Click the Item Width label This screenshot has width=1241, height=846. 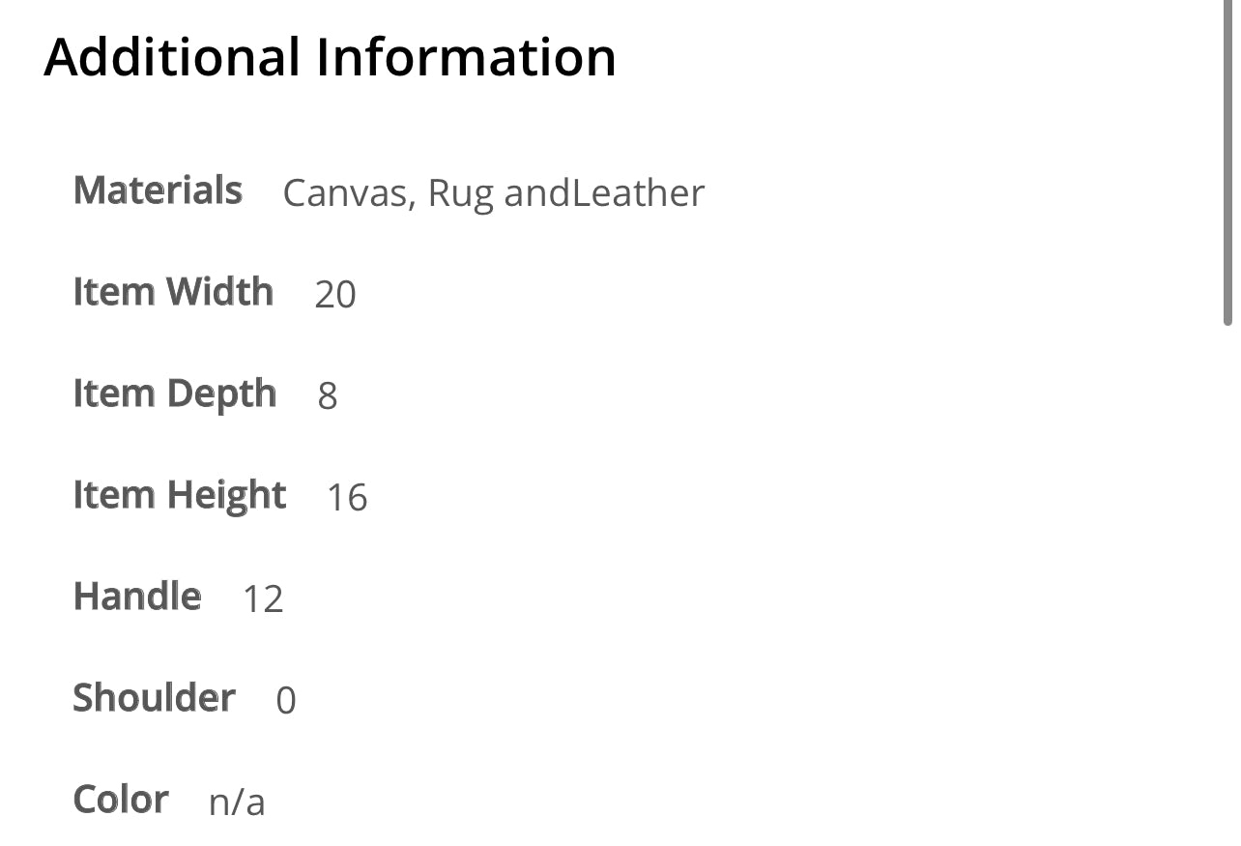tap(173, 292)
